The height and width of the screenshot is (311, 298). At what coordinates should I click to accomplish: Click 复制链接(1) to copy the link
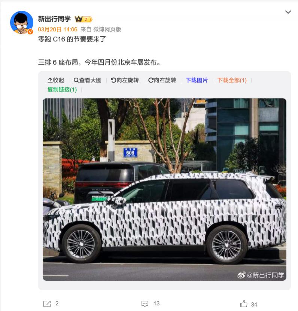62,90
